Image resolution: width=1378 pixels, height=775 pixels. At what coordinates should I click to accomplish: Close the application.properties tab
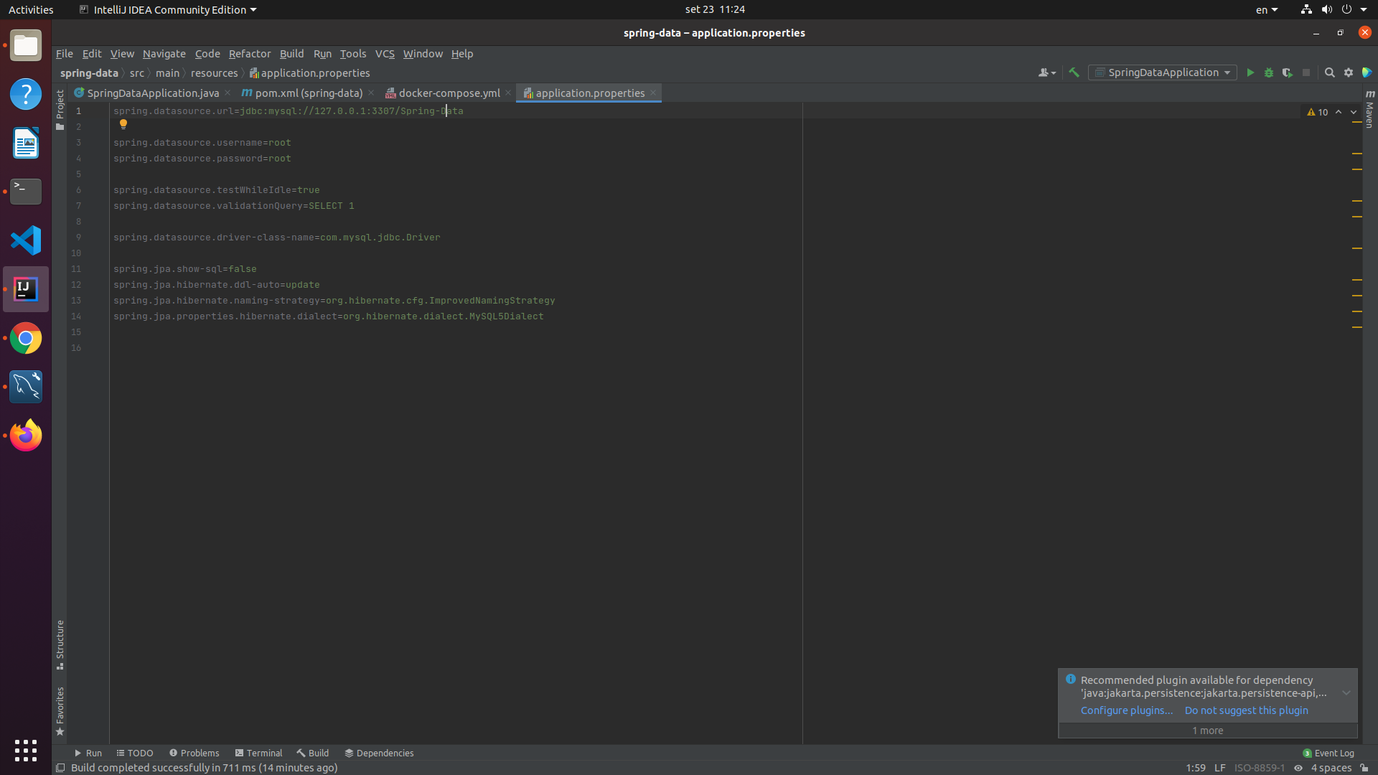tap(653, 93)
